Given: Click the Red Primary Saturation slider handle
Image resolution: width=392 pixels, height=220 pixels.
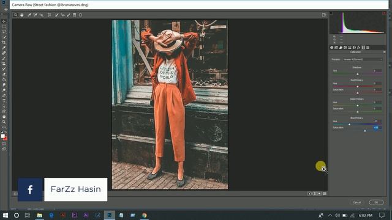Looking at the screenshot, I should coord(358,93).
